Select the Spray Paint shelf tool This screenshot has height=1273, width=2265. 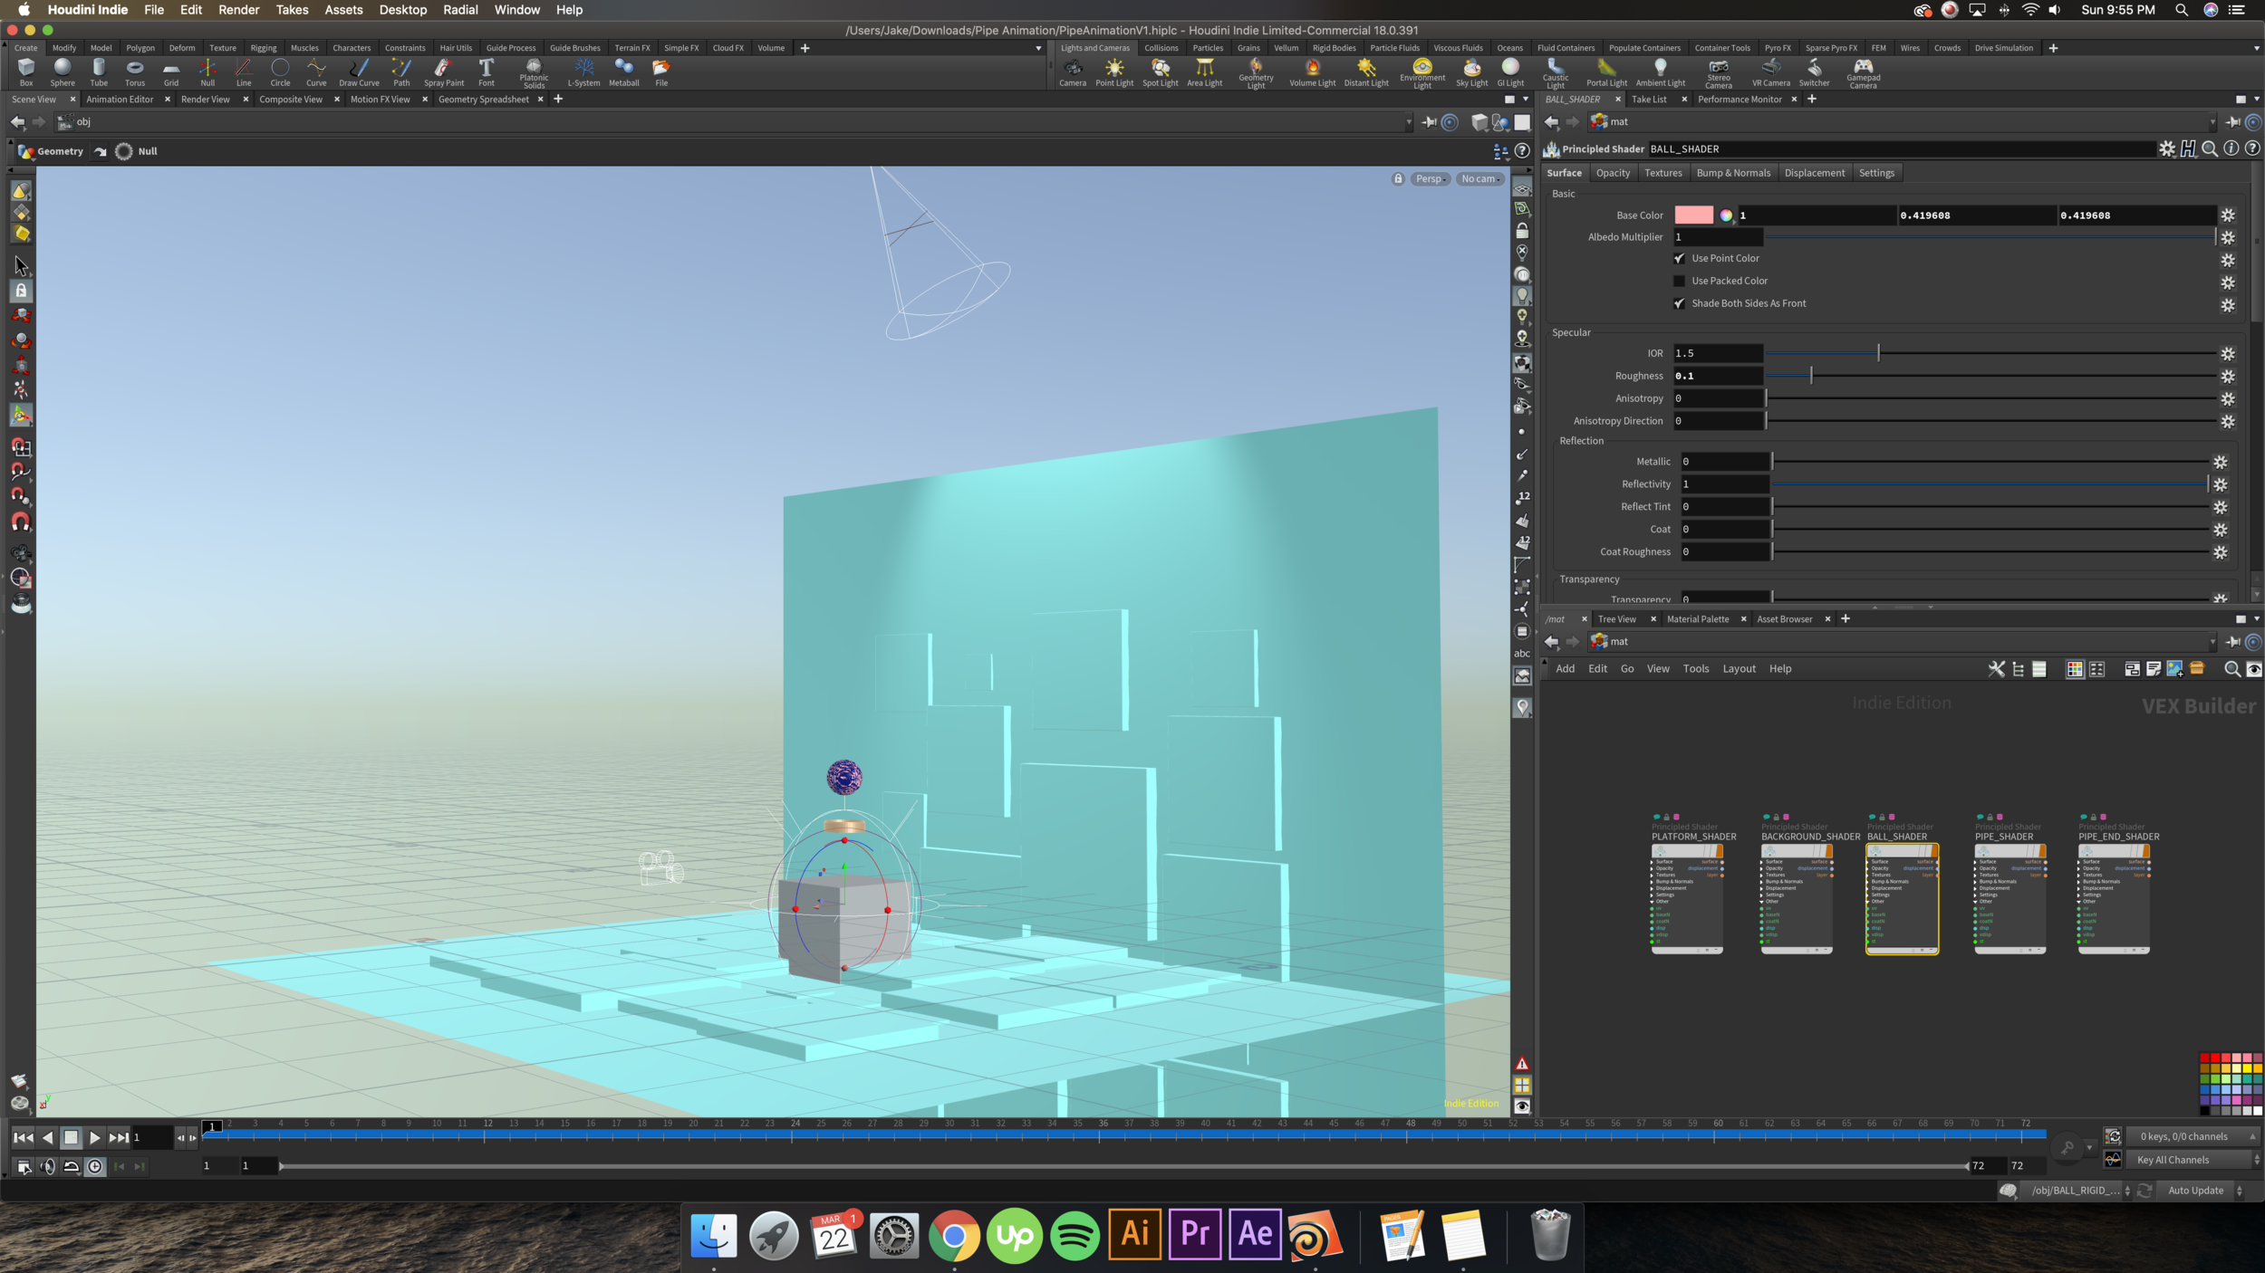pos(443,72)
